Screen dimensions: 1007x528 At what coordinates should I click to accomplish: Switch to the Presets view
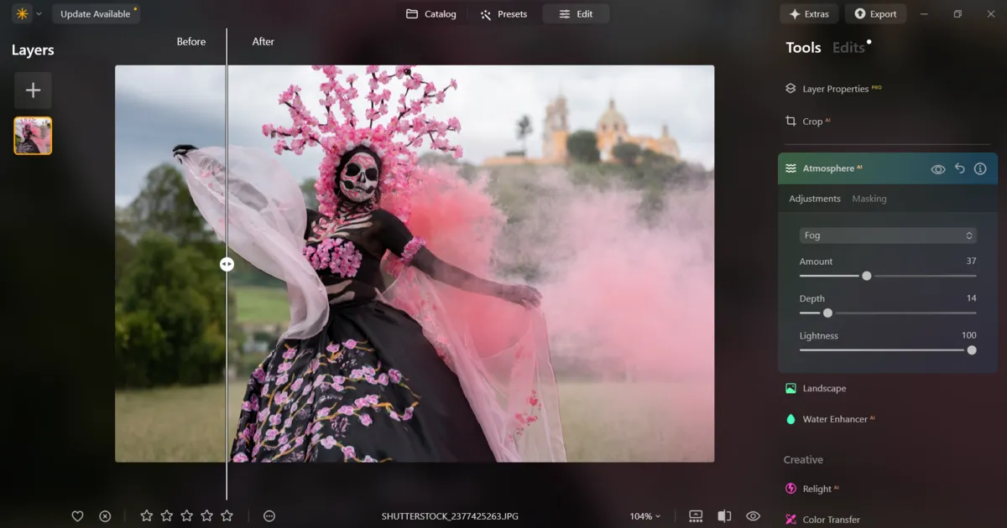click(503, 13)
